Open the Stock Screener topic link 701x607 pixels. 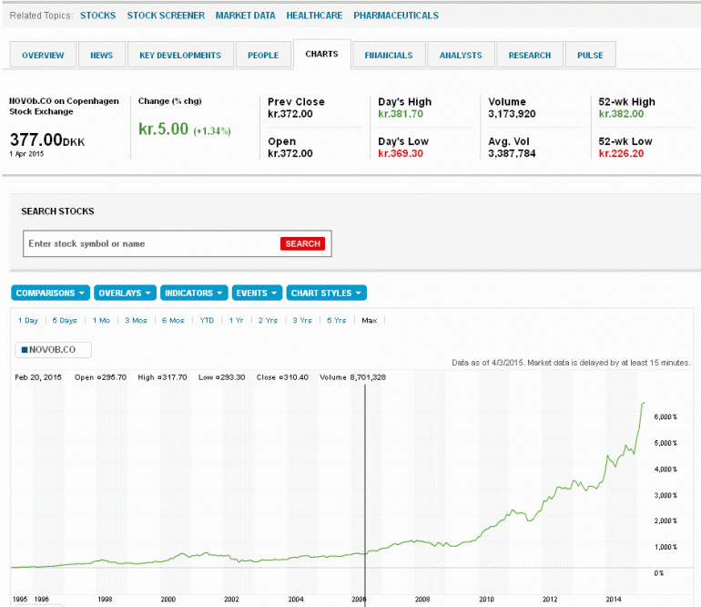point(166,15)
